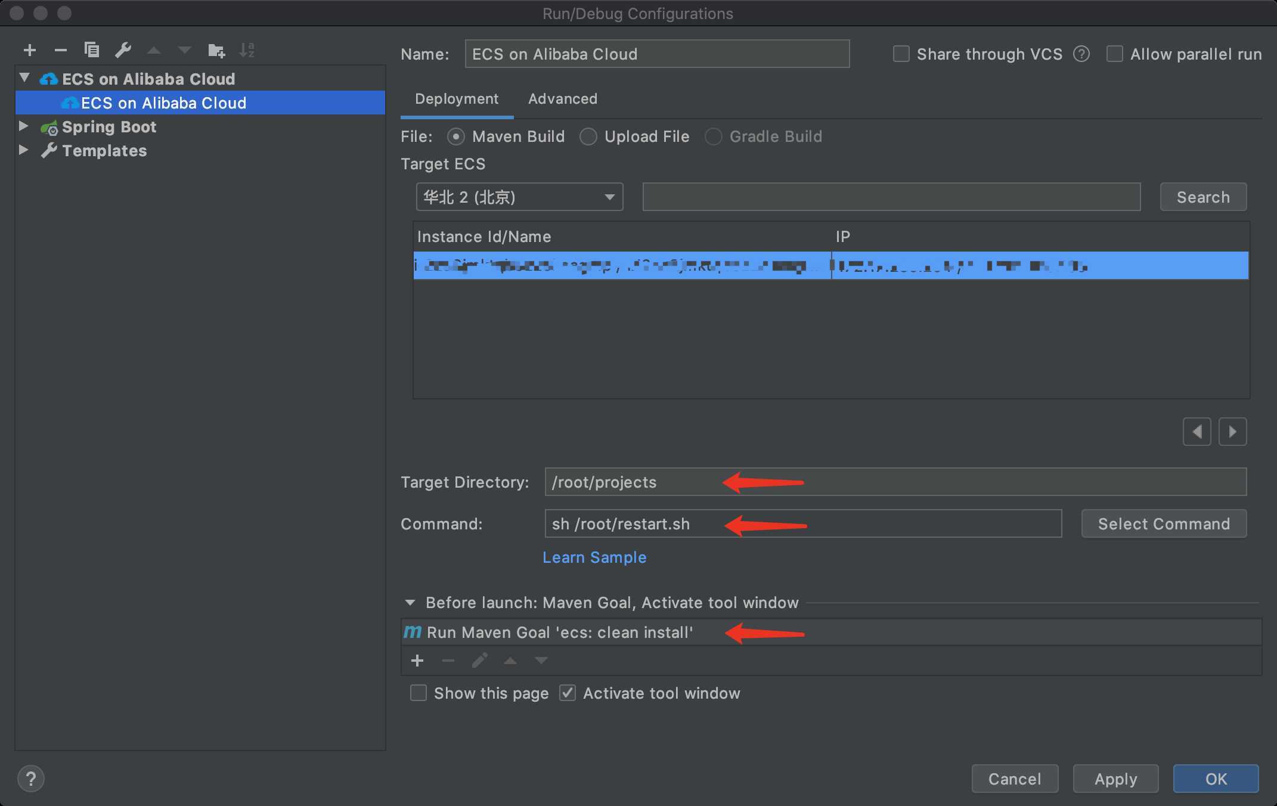Check the Show this page box
Viewport: 1277px width, 806px height.
(419, 693)
